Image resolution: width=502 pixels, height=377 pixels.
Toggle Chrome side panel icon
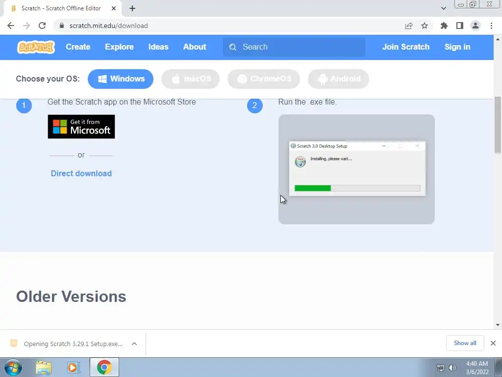pos(460,26)
